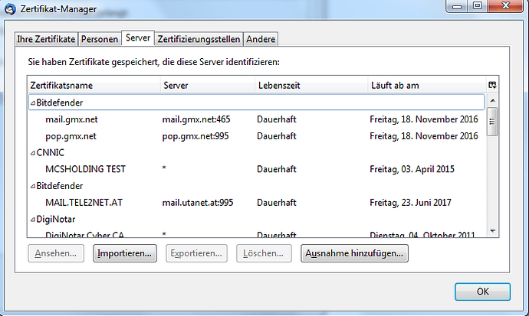Screen dimensions: 529x316
Task: Click the Importieren... button
Action: coord(125,253)
